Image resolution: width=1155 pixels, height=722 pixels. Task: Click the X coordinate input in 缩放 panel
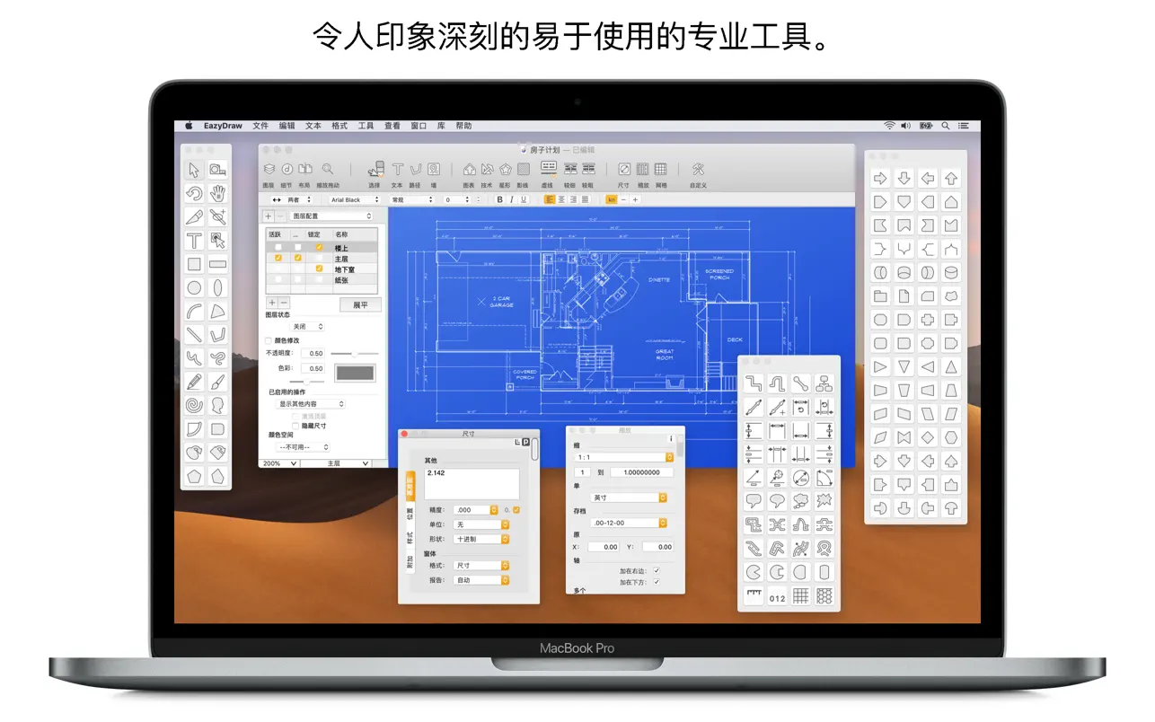pos(603,547)
